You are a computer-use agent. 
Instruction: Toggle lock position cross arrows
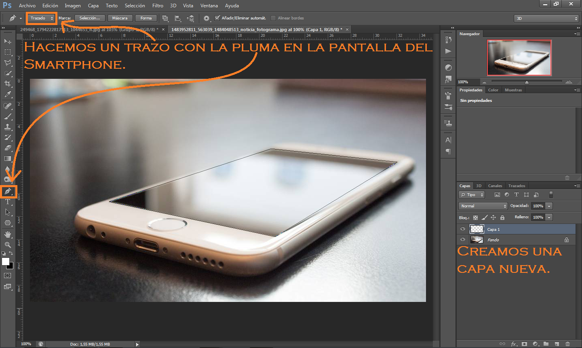493,217
